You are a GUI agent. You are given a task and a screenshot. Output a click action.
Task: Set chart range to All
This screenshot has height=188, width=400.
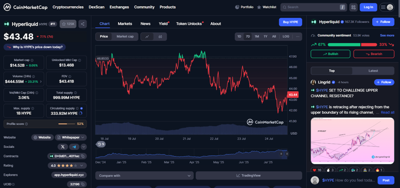click(x=274, y=37)
